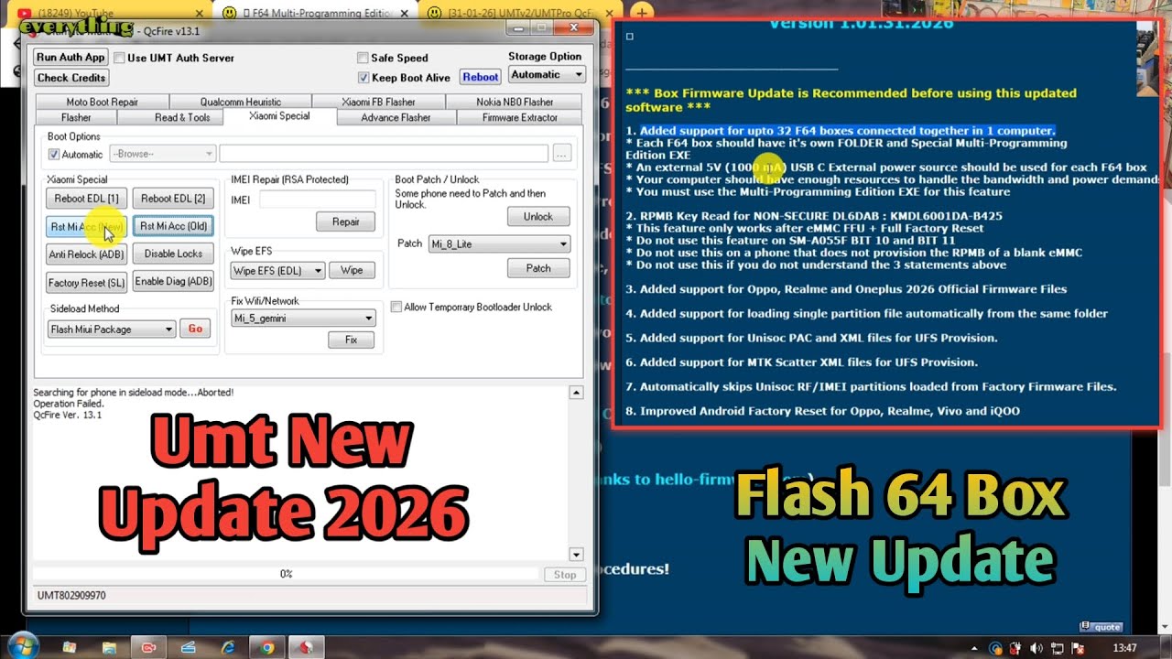
Task: Click the screen recorder taskbar icon
Action: click(x=148, y=647)
